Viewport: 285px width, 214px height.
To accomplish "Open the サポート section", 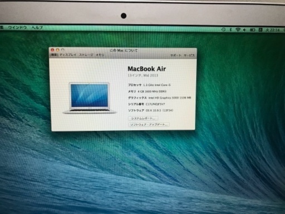I will [175, 55].
